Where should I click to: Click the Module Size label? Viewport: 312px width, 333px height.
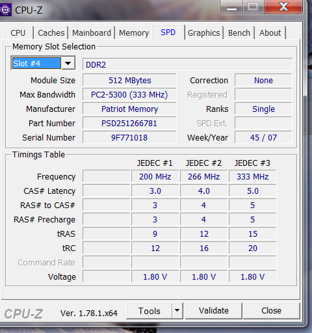pyautogui.click(x=53, y=81)
